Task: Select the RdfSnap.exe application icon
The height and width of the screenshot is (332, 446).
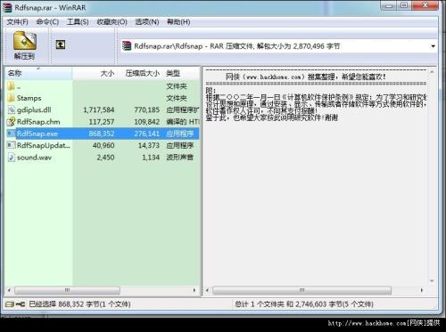Action: point(12,134)
